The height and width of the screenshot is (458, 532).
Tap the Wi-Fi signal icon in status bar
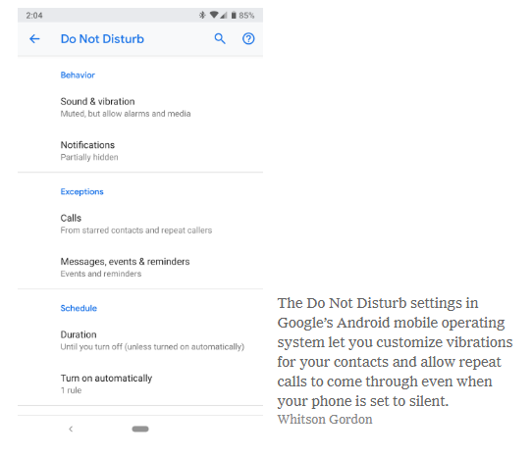pos(214,15)
